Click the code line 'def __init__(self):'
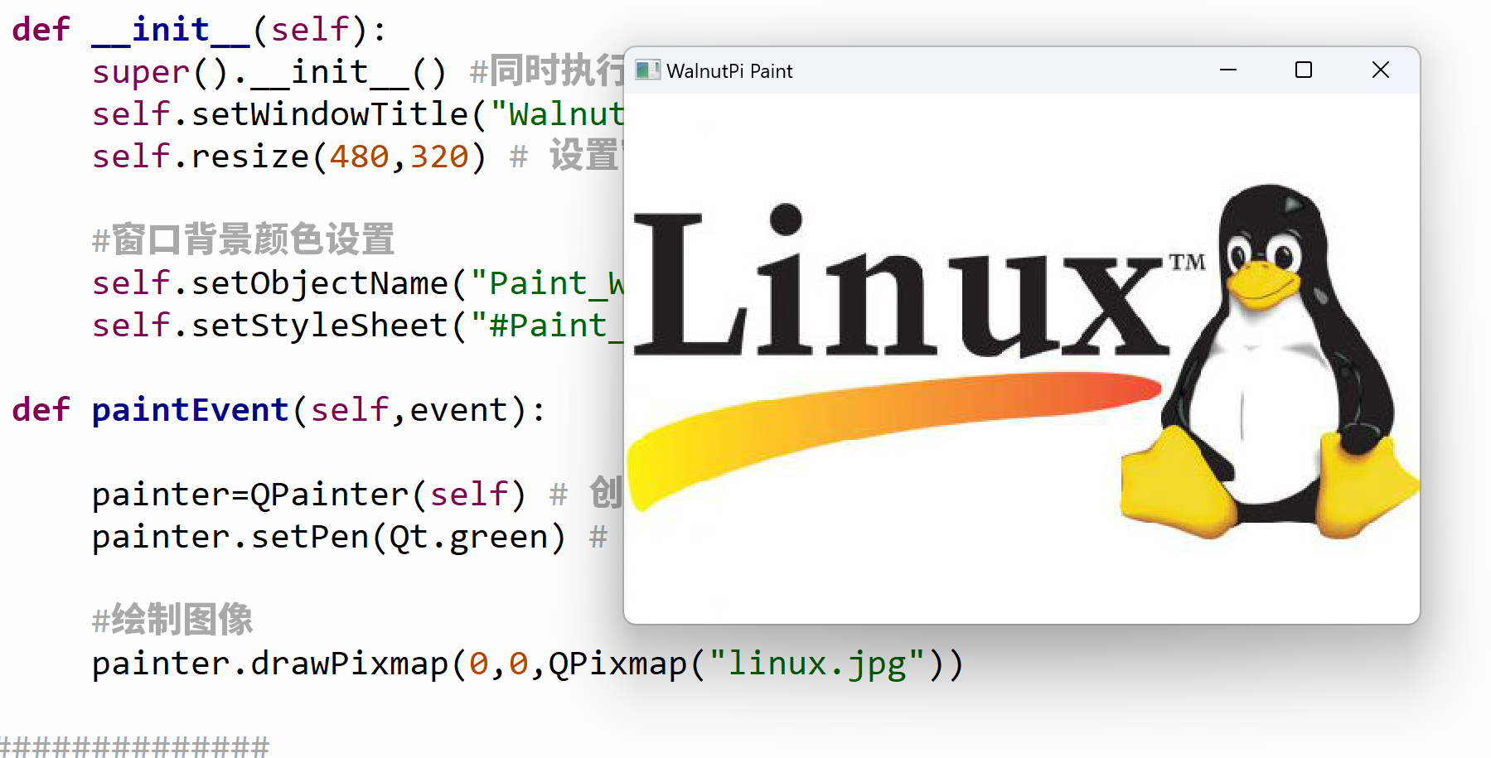 point(199,30)
